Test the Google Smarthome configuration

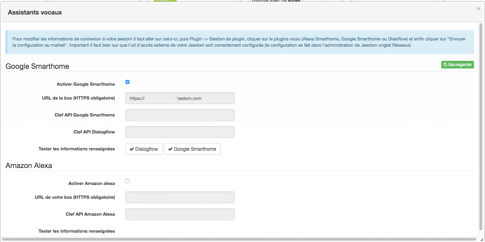[x=192, y=149]
